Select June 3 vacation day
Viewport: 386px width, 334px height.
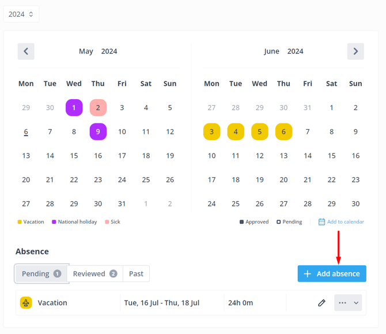tap(211, 132)
